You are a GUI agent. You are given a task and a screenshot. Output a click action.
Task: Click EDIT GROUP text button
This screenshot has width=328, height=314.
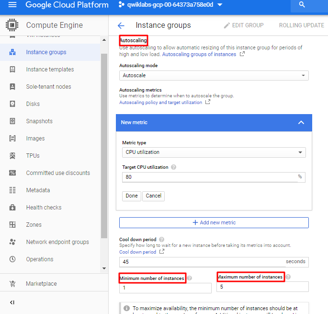pyautogui.click(x=248, y=25)
